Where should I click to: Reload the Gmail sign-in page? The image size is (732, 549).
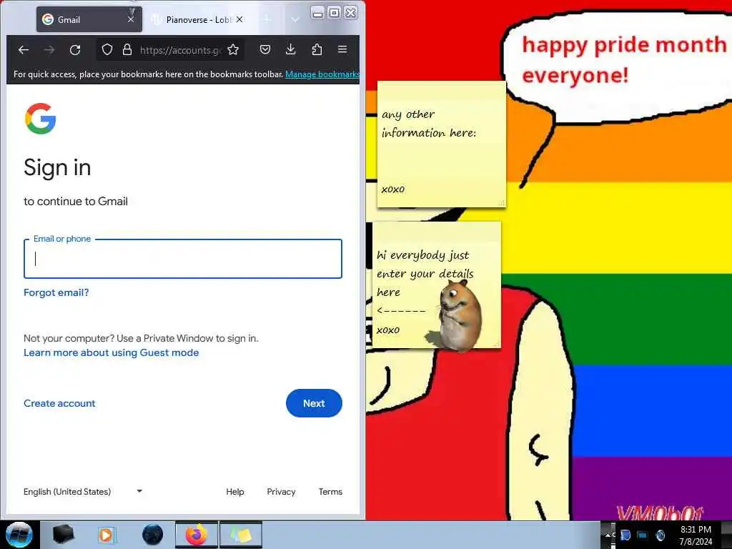pyautogui.click(x=75, y=50)
